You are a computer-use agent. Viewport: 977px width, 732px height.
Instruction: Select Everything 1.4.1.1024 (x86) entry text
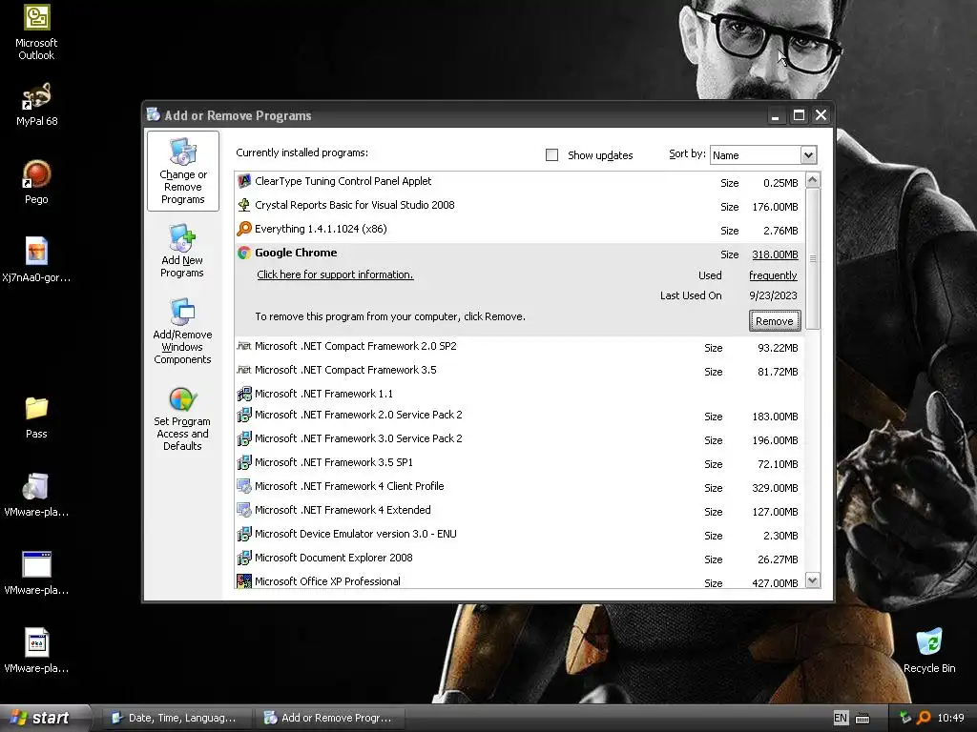(321, 229)
